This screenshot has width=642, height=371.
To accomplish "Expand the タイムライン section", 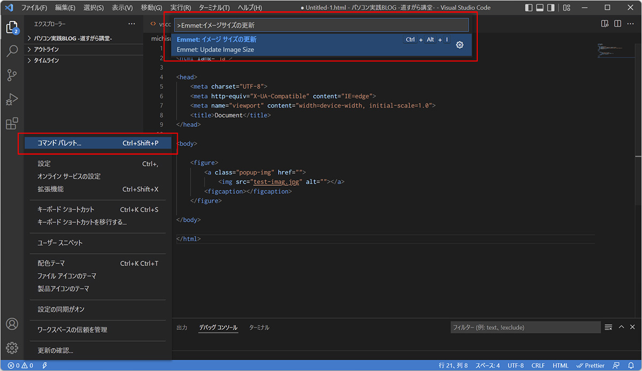I will (84, 60).
